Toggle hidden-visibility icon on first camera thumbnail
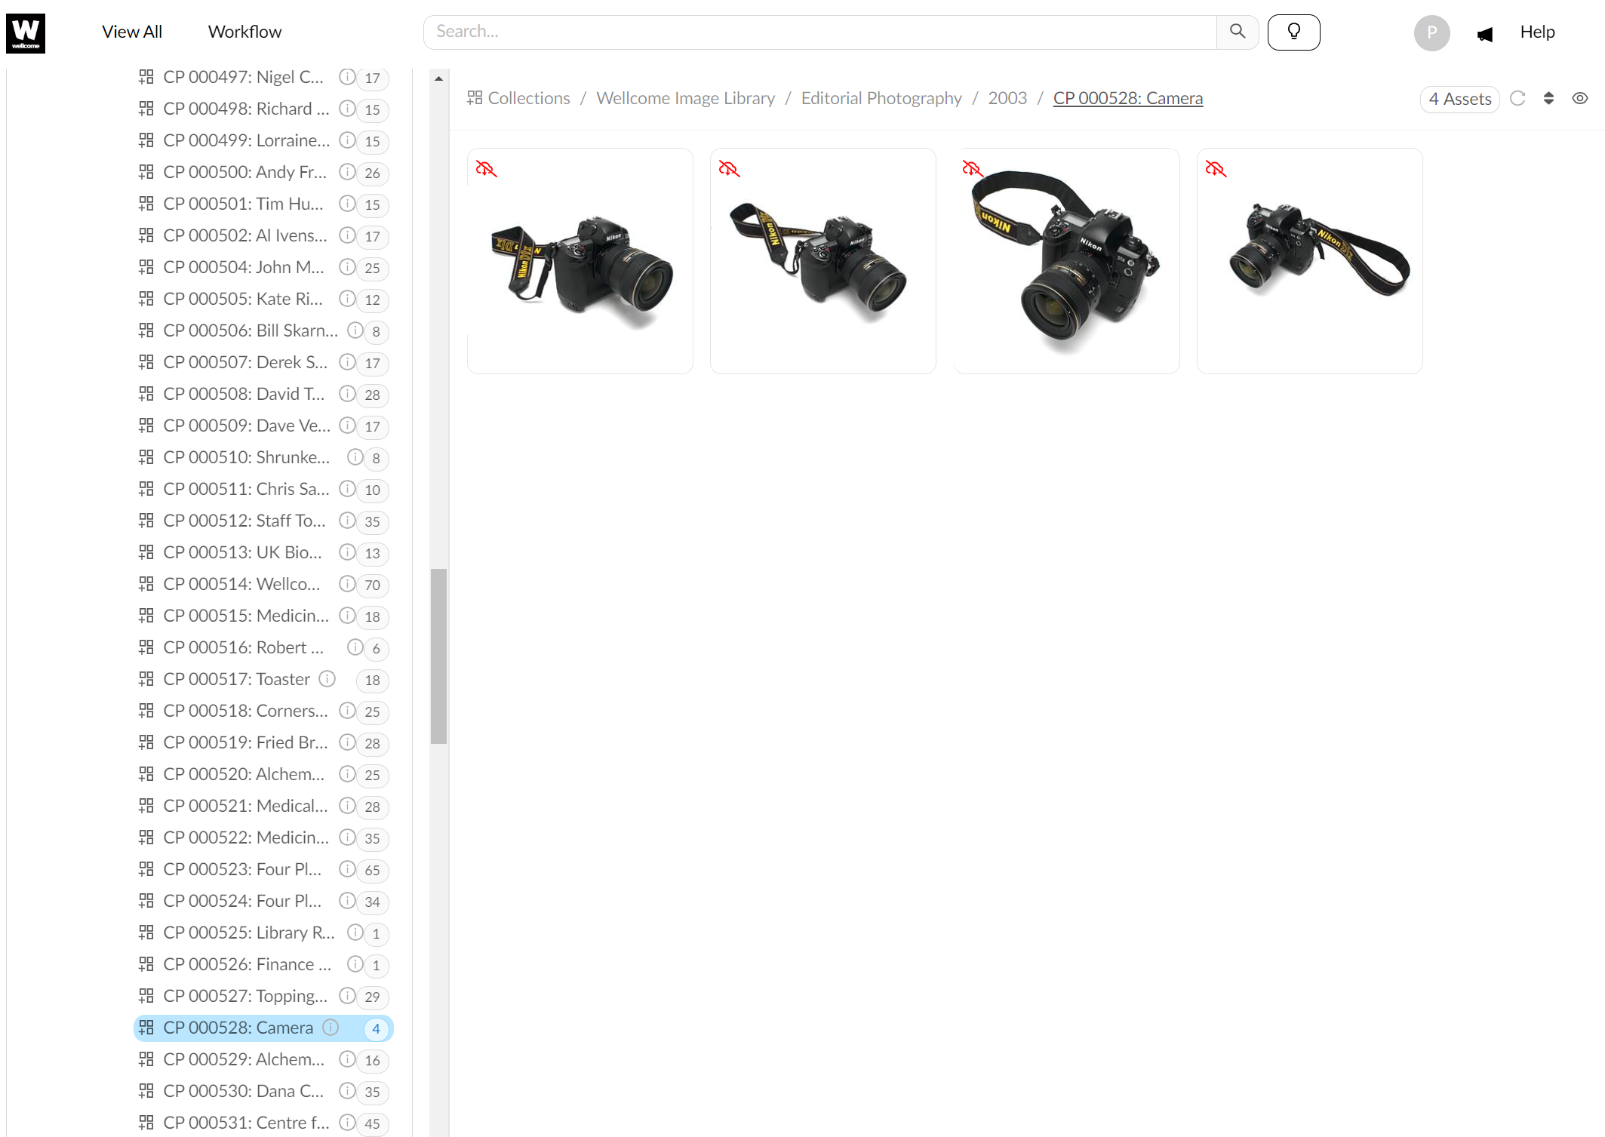Viewport: 1605px width, 1137px height. [x=486, y=169]
